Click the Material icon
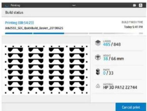 pos(98,86)
